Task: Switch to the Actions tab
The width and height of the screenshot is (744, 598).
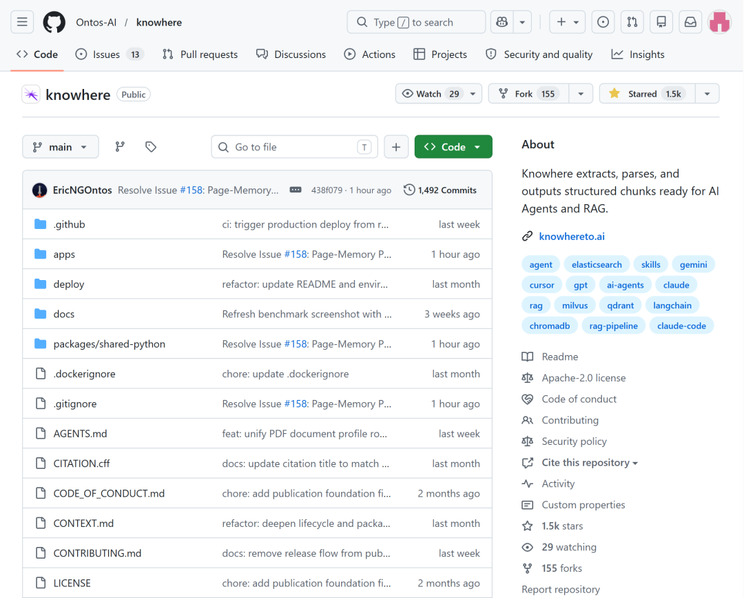Action: click(x=370, y=54)
